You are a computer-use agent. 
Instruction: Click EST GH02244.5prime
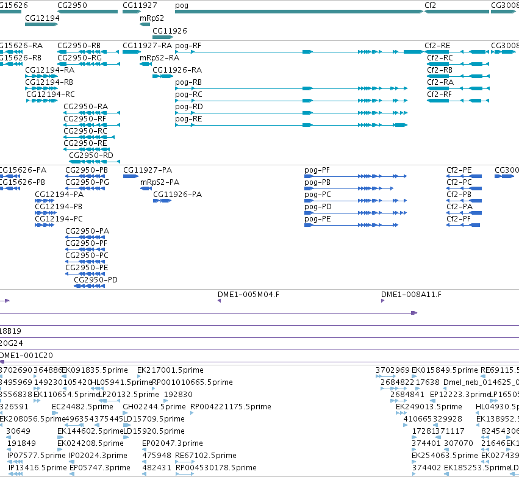125,413
